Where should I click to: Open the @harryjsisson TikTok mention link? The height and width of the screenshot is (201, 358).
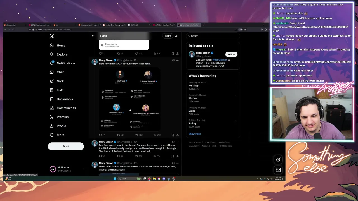pos(220,60)
